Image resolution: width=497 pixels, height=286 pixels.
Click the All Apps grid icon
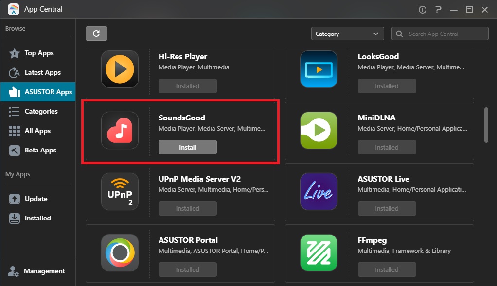pos(14,131)
